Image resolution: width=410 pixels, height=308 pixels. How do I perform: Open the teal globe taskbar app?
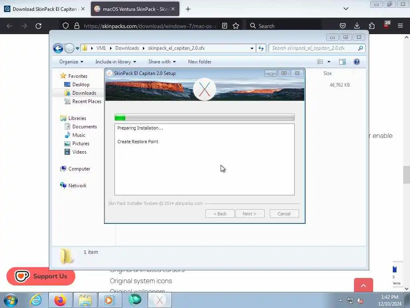click(x=135, y=300)
